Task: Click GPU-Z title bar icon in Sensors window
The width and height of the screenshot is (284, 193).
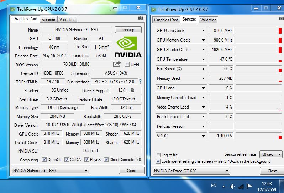Action: click(154, 10)
